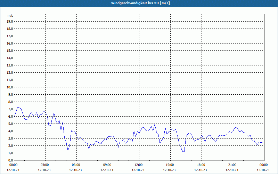Select the 7,0 y-axis label
The image size is (278, 174).
tap(11, 109)
